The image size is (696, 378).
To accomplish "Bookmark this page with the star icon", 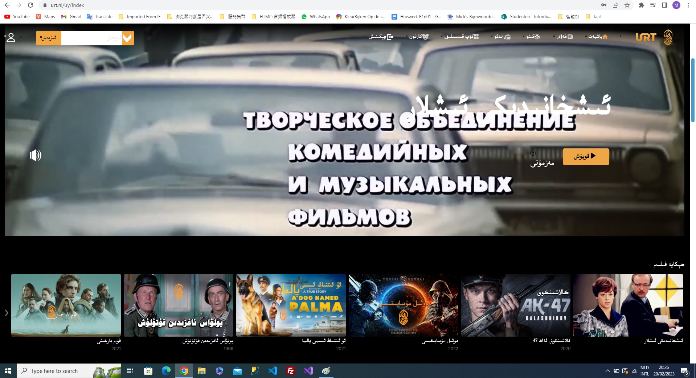I will coord(627,5).
